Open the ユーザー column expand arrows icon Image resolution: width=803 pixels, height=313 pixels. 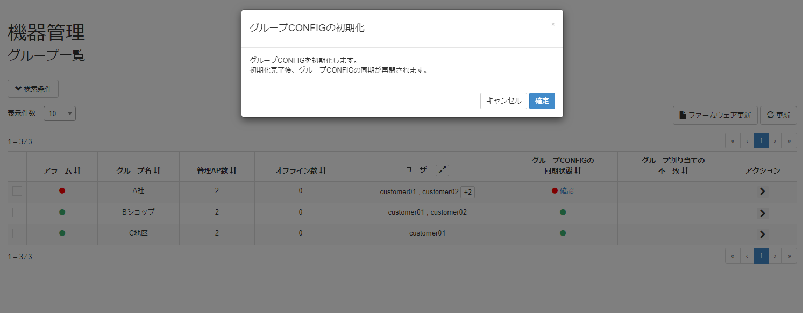443,170
